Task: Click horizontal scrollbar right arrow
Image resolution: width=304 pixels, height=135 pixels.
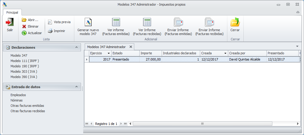Action: [298, 124]
